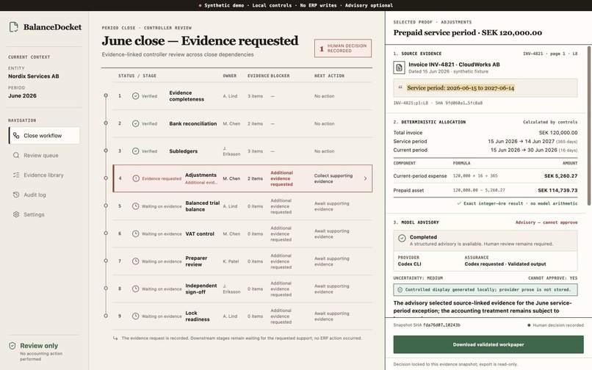This screenshot has height=370, width=592.
Task: Click the Close workflow icon in sidebar
Action: [16, 136]
